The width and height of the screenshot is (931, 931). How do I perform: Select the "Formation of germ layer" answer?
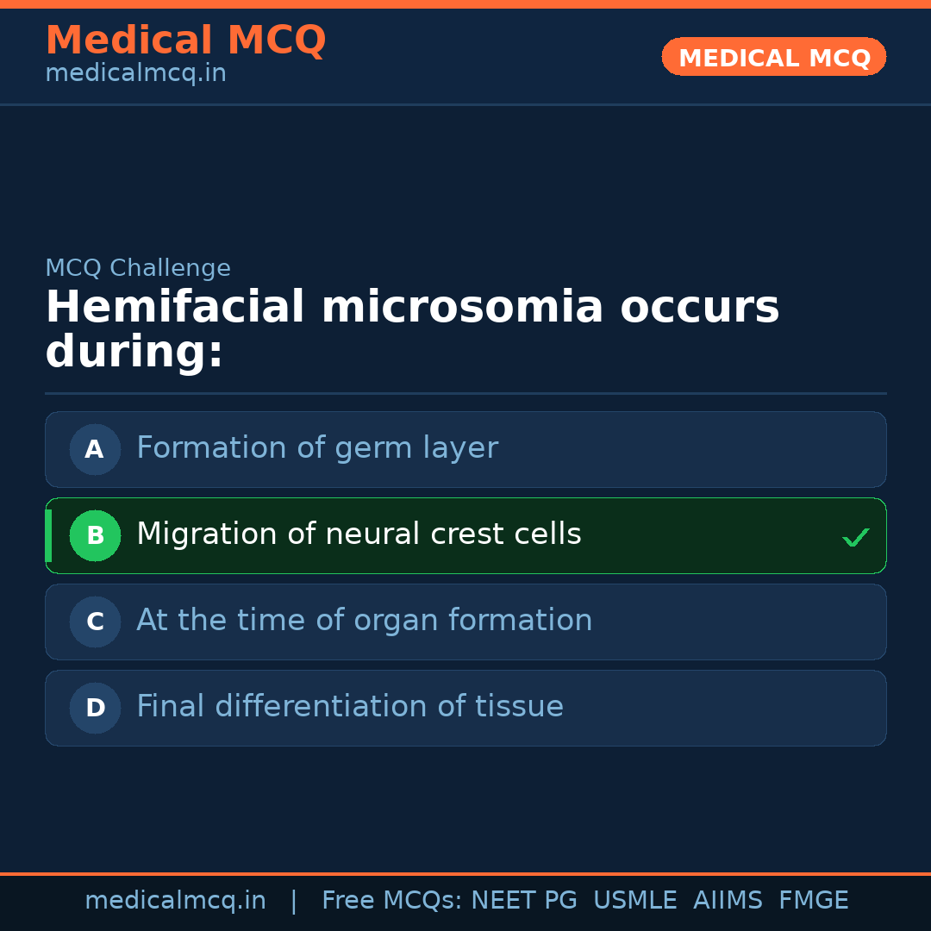click(316, 448)
